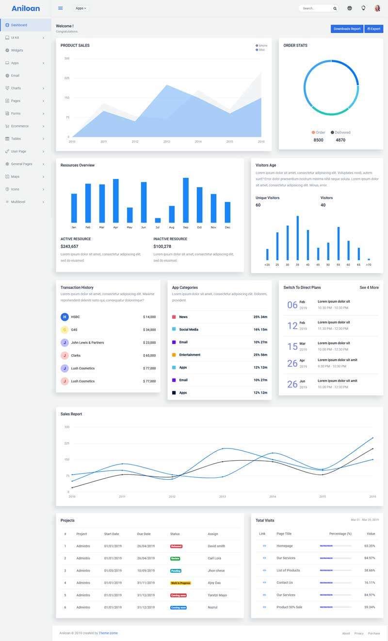Click the lightbulb icon in header
Viewport: 388px width, 641px height.
(363, 8)
